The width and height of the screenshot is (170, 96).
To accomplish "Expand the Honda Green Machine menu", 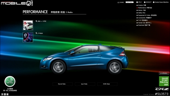I will [161, 2].
